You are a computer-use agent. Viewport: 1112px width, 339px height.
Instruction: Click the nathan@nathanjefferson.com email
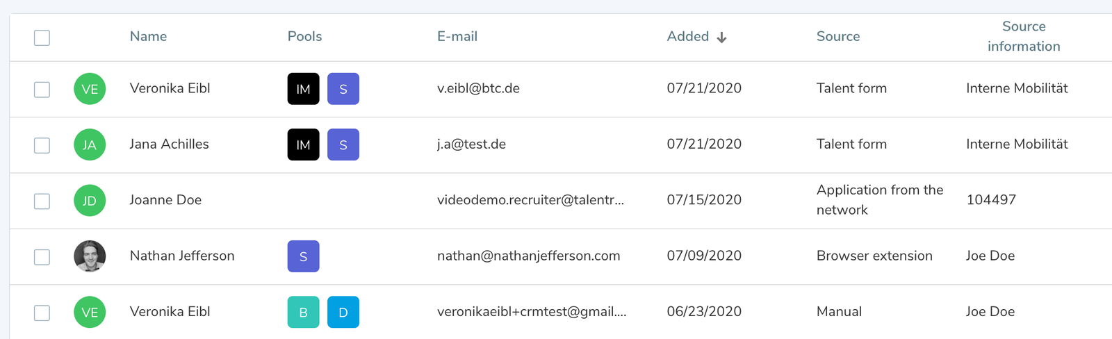click(x=528, y=256)
